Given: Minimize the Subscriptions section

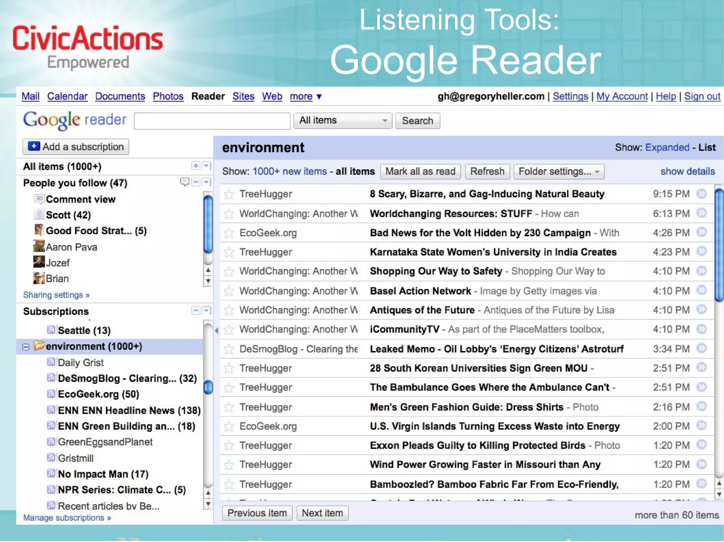Looking at the screenshot, I should click(196, 310).
